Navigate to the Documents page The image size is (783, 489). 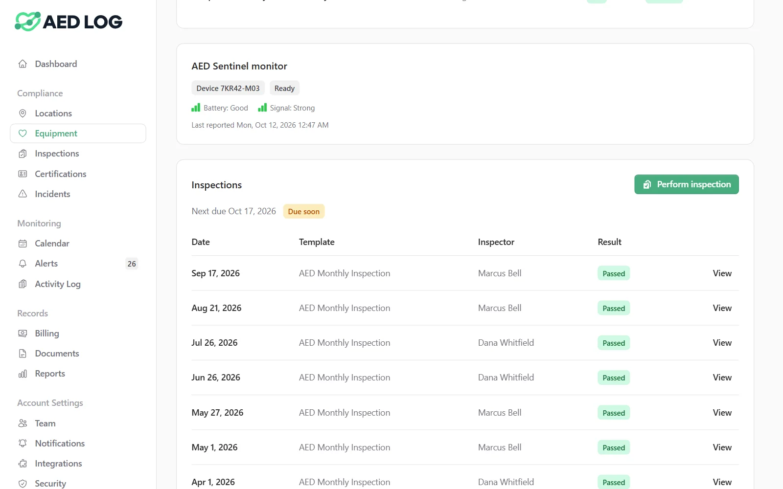click(x=78, y=354)
